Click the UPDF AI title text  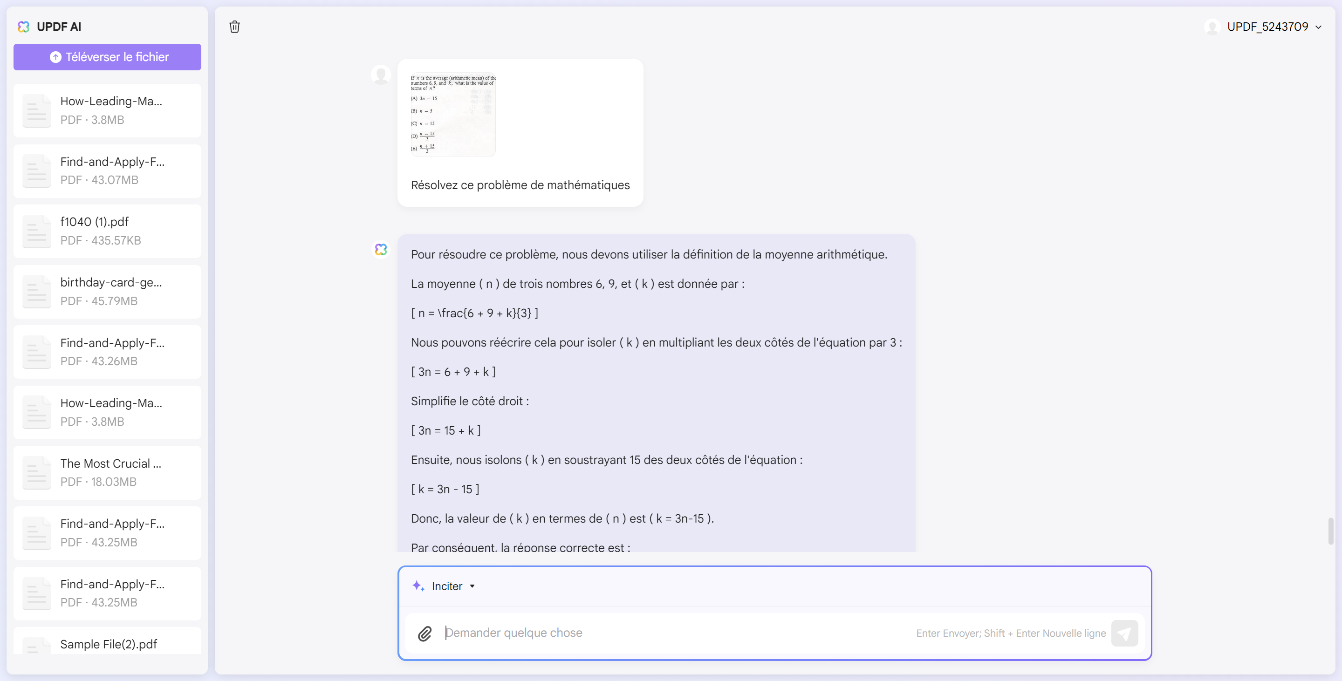(59, 27)
